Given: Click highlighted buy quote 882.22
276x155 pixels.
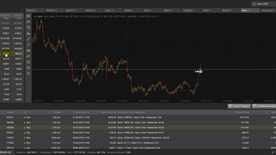Looking at the screenshot, I should click(x=18, y=53).
